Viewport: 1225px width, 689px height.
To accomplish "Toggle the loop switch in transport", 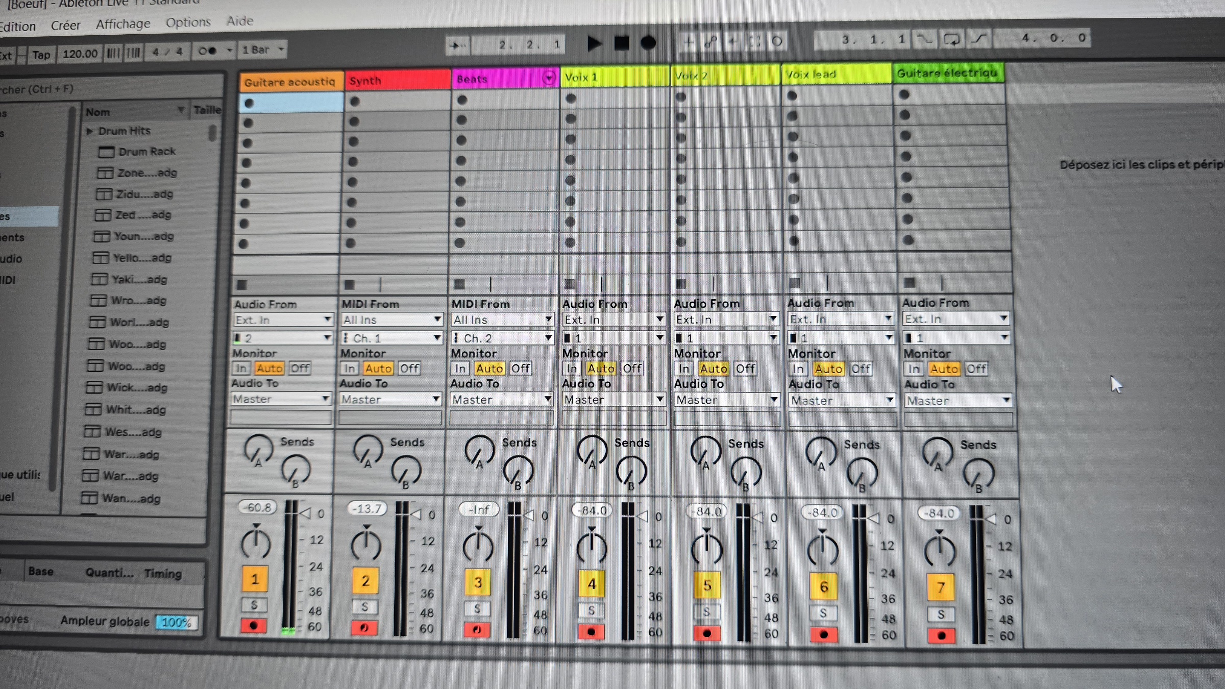I will coord(951,39).
